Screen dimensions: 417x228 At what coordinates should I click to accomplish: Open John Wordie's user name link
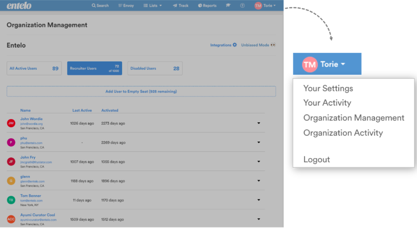tap(31, 119)
